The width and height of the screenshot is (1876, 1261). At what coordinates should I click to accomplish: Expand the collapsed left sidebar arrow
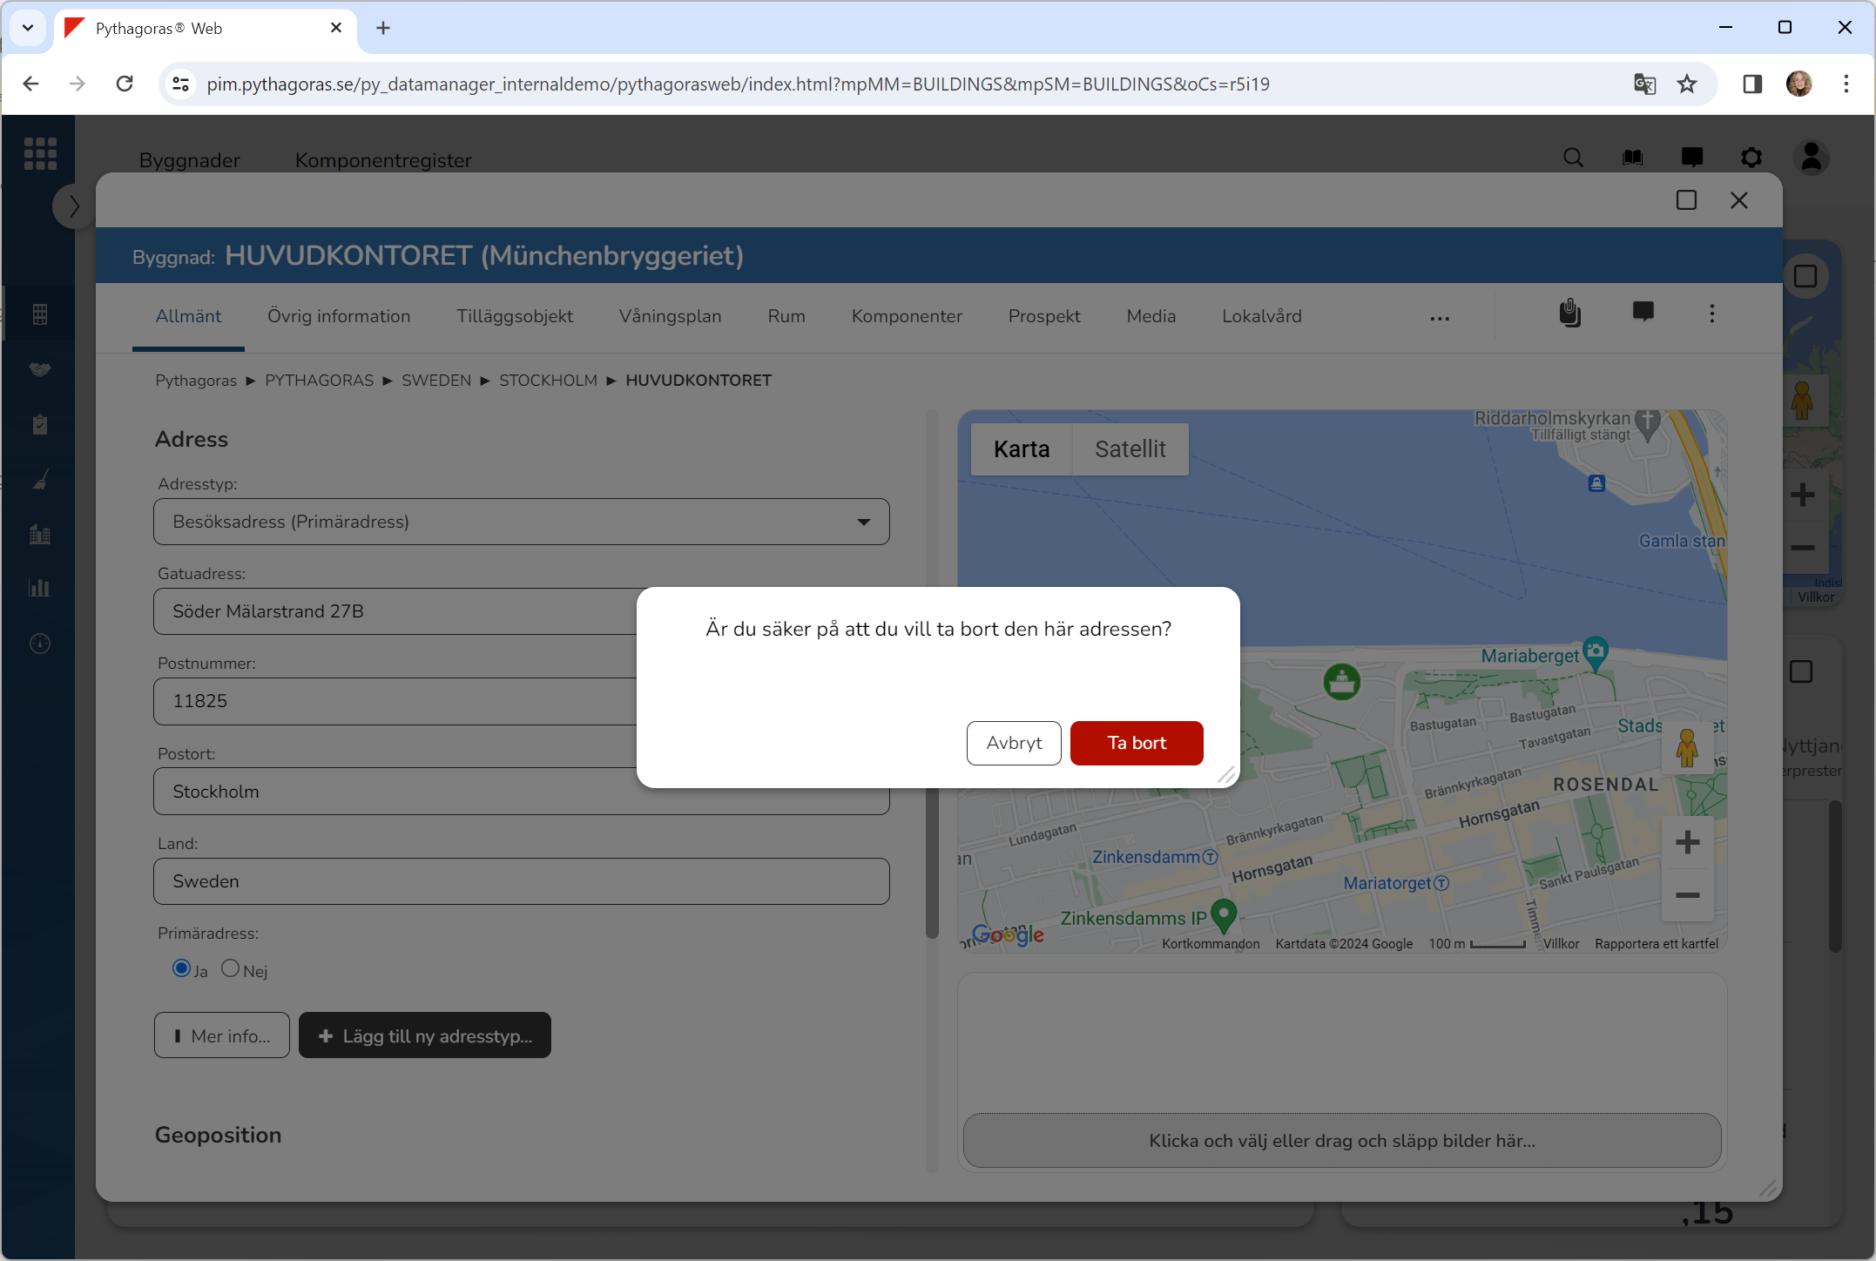pyautogui.click(x=73, y=206)
